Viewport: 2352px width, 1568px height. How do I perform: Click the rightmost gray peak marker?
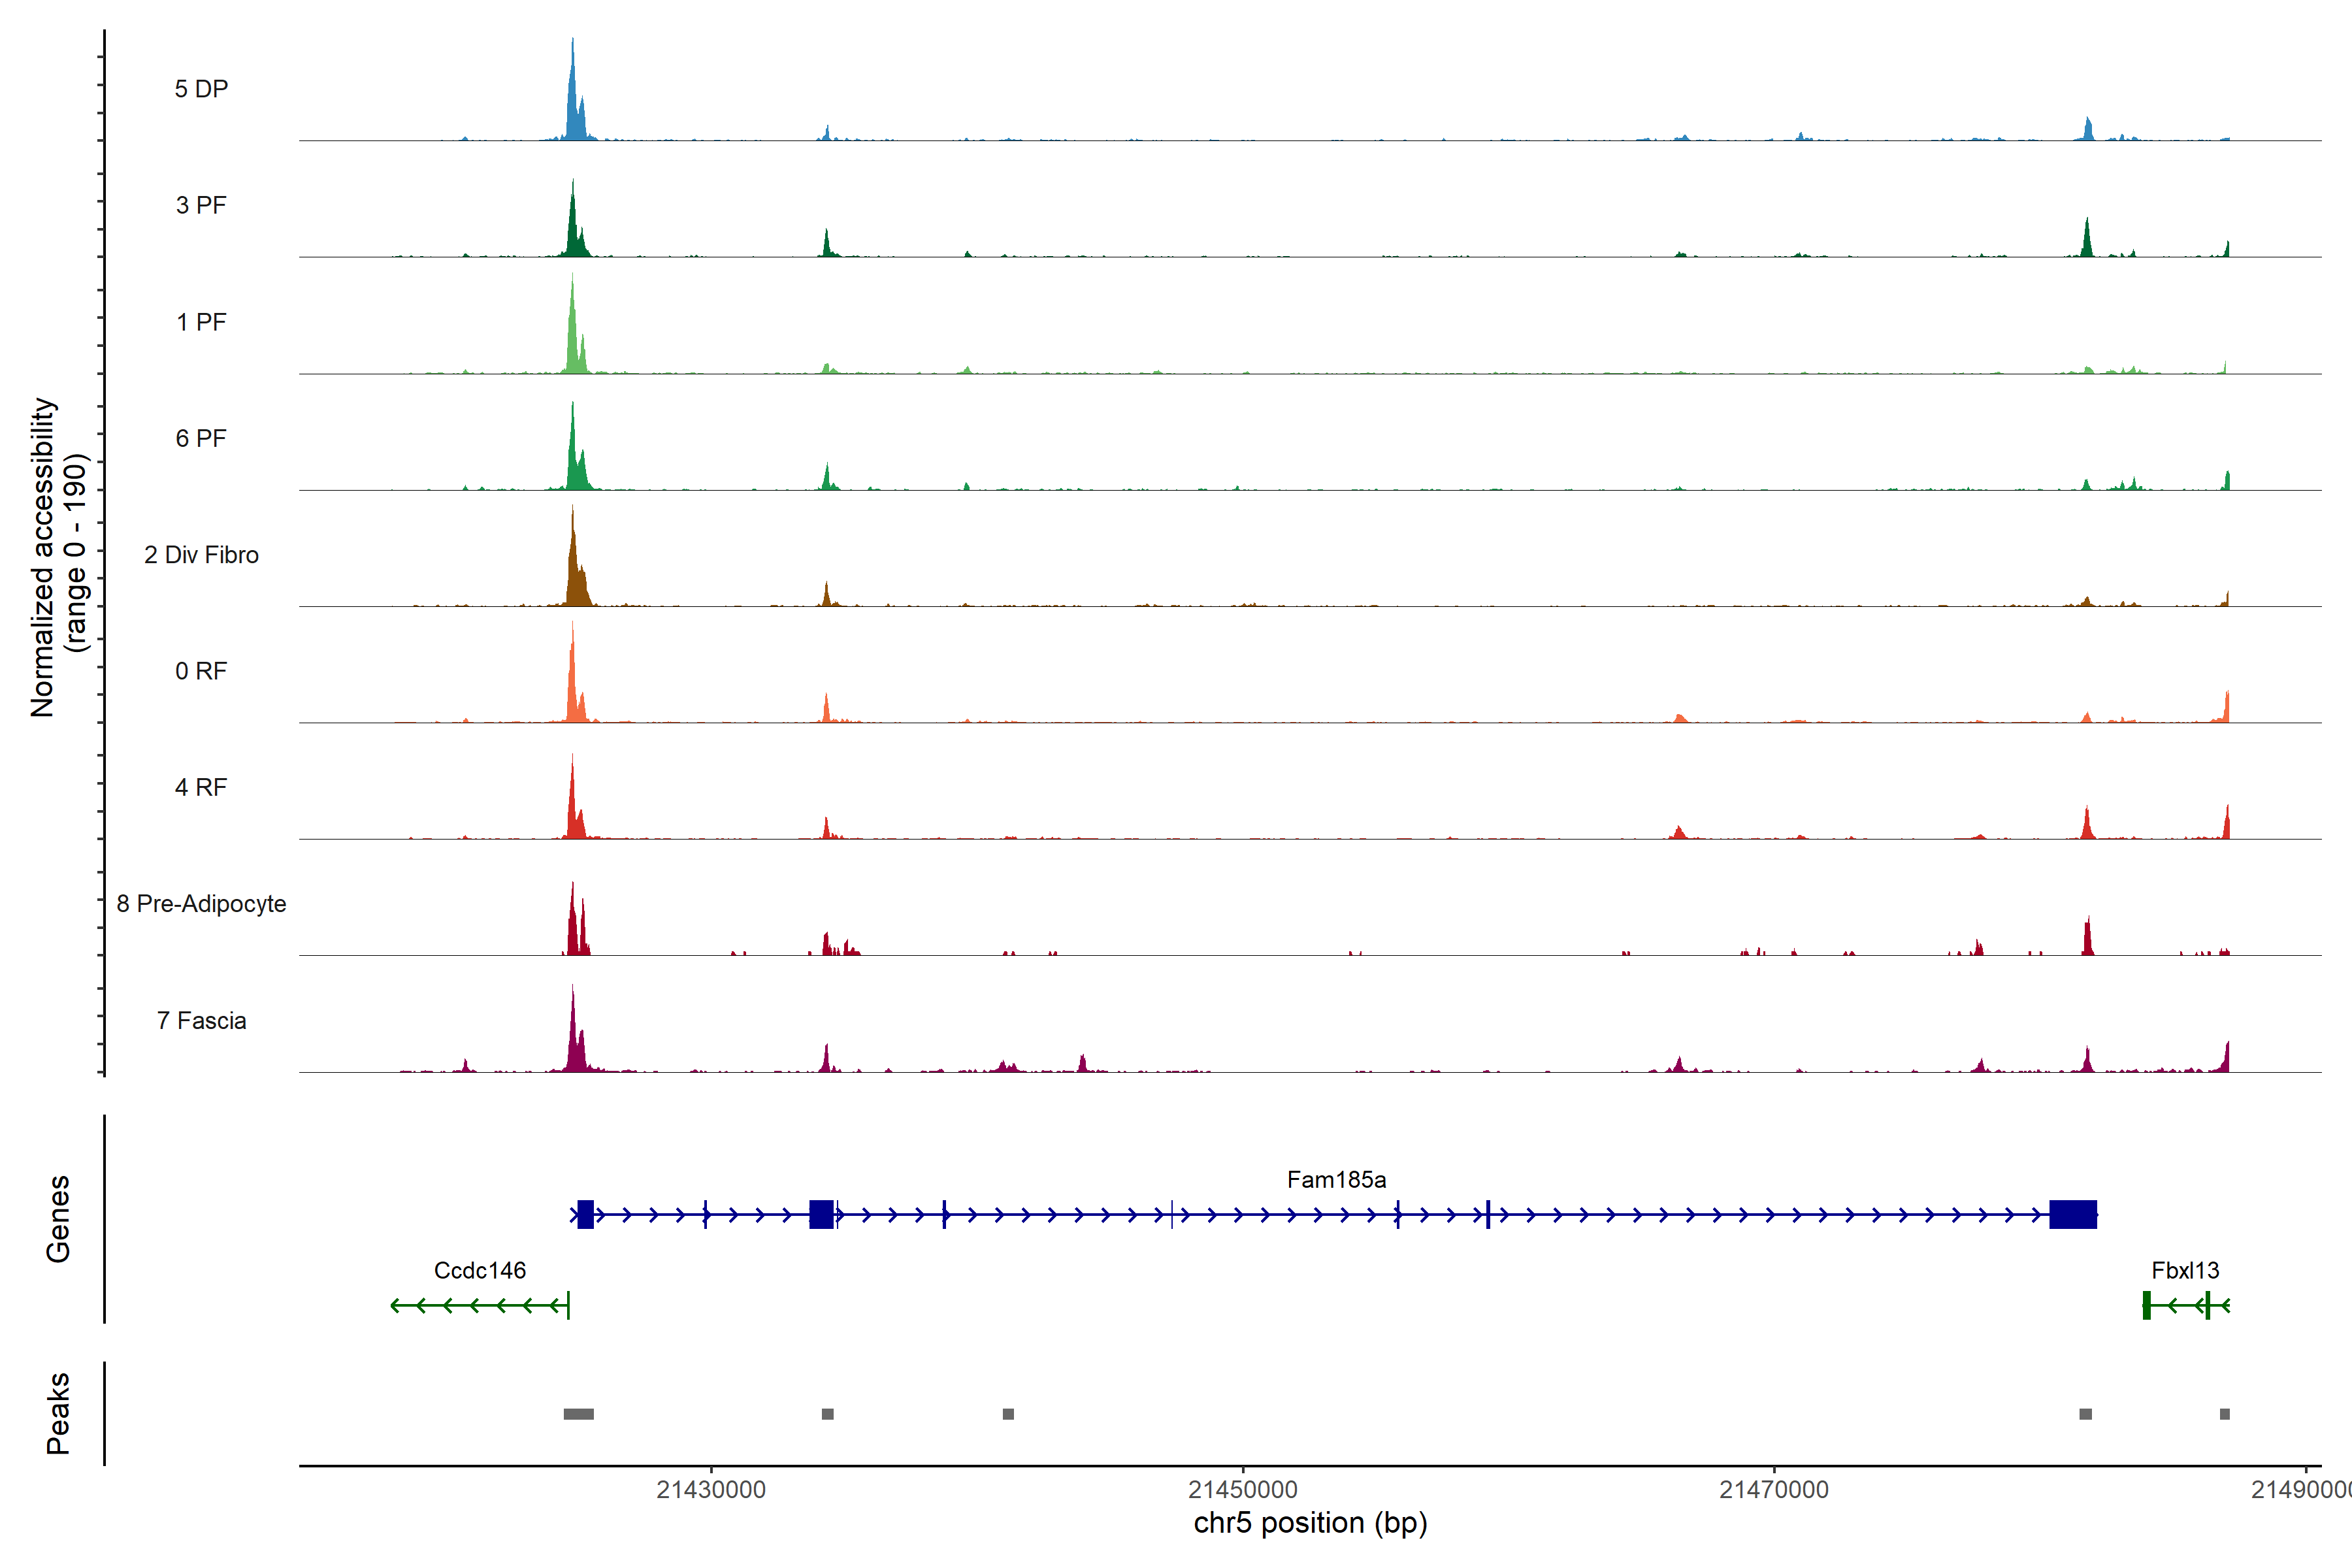[2224, 1414]
